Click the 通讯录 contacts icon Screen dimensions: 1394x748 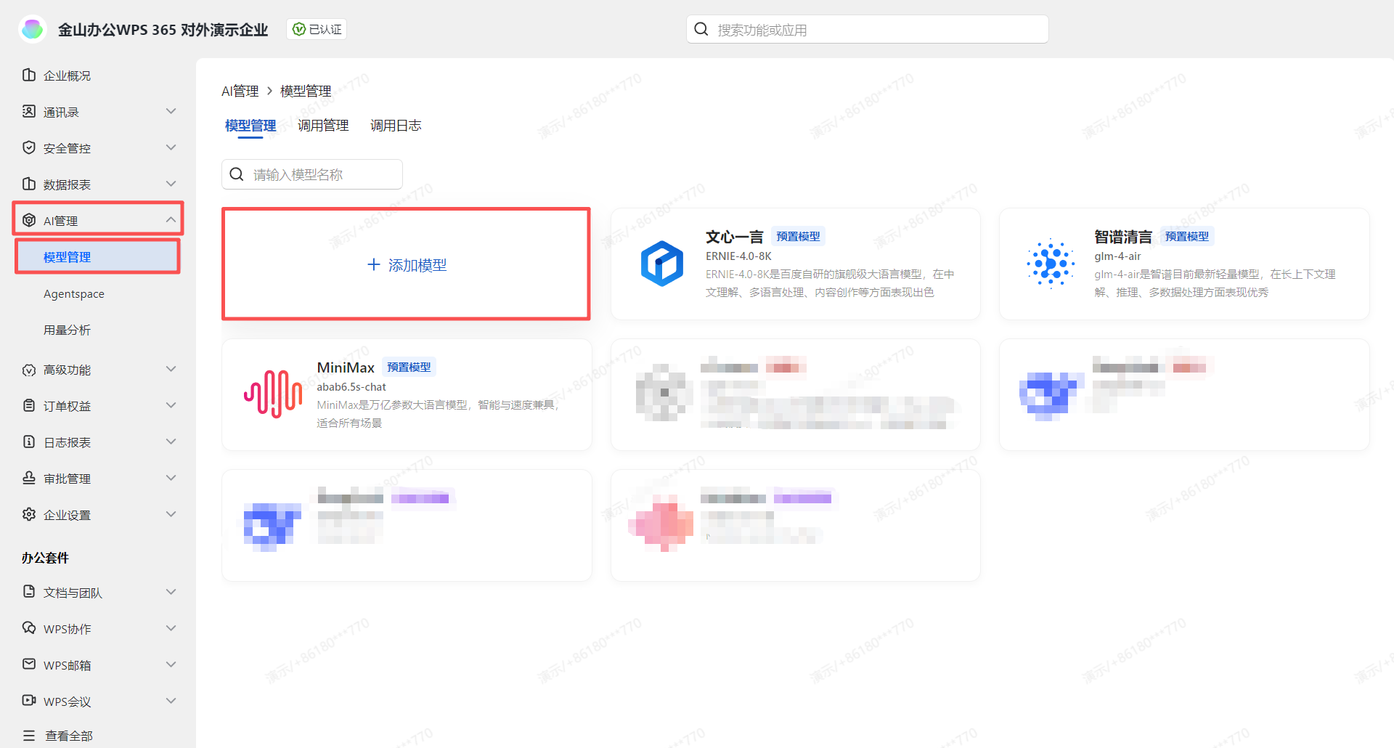point(29,111)
